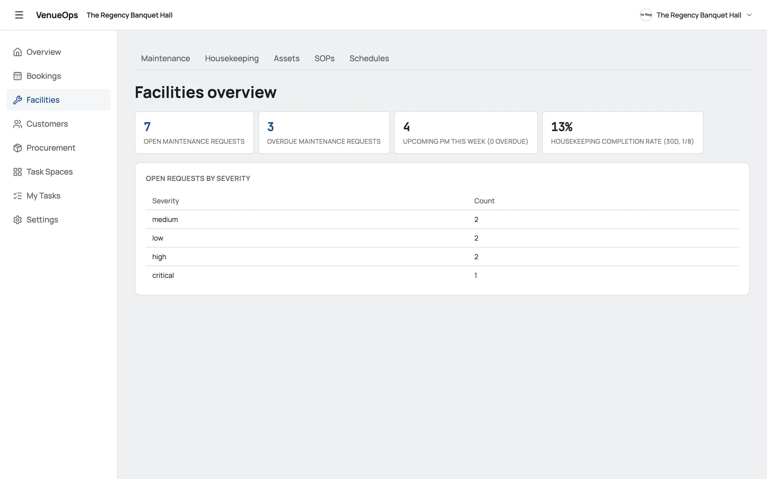This screenshot has height=479, width=767.
Task: Click the Bookings calendar icon
Action: 17,76
